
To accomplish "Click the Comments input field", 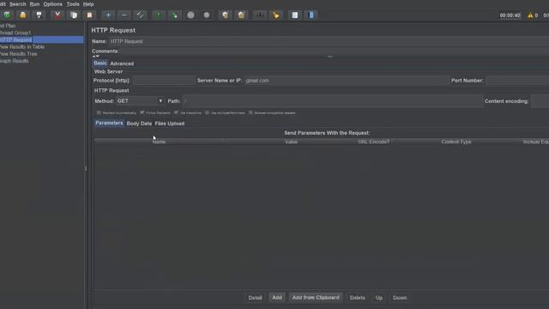I will click(x=335, y=51).
